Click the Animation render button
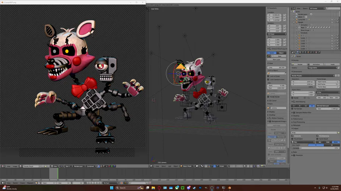341x191 pixels. click(x=315, y=64)
